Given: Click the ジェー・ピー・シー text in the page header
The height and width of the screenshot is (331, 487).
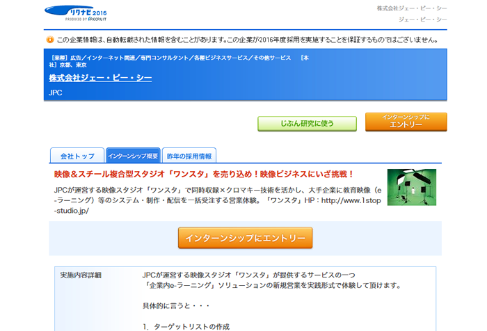Looking at the screenshot, I should [x=423, y=19].
